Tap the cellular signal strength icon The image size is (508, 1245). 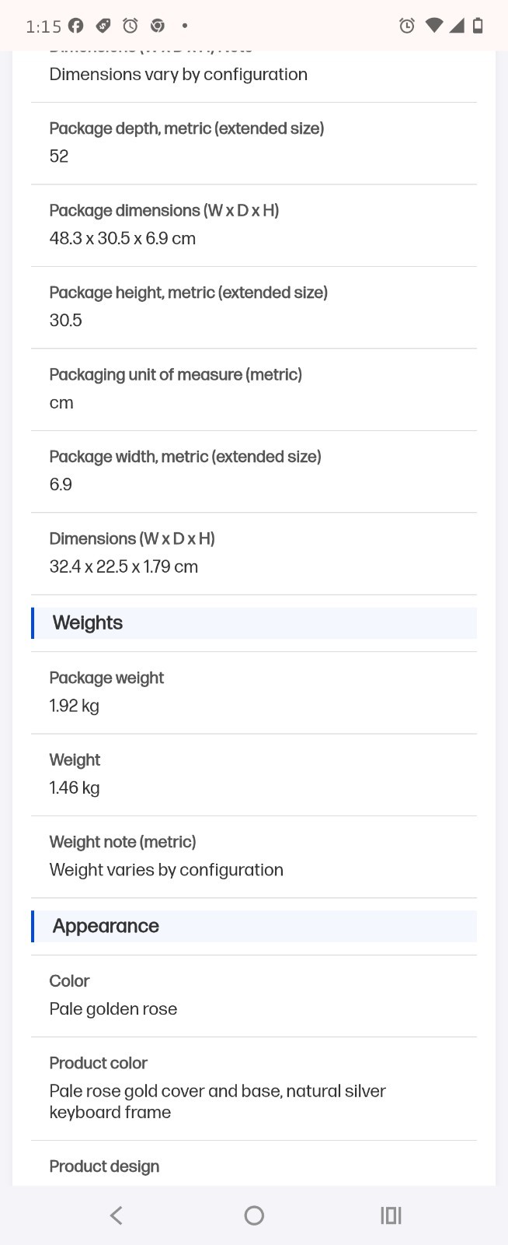(x=457, y=26)
